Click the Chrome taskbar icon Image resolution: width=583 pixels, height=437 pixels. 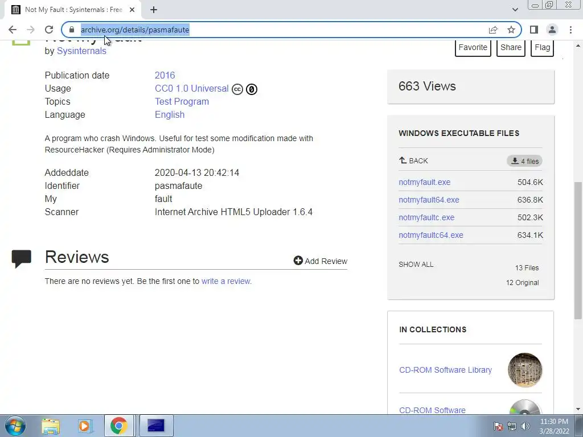click(118, 426)
